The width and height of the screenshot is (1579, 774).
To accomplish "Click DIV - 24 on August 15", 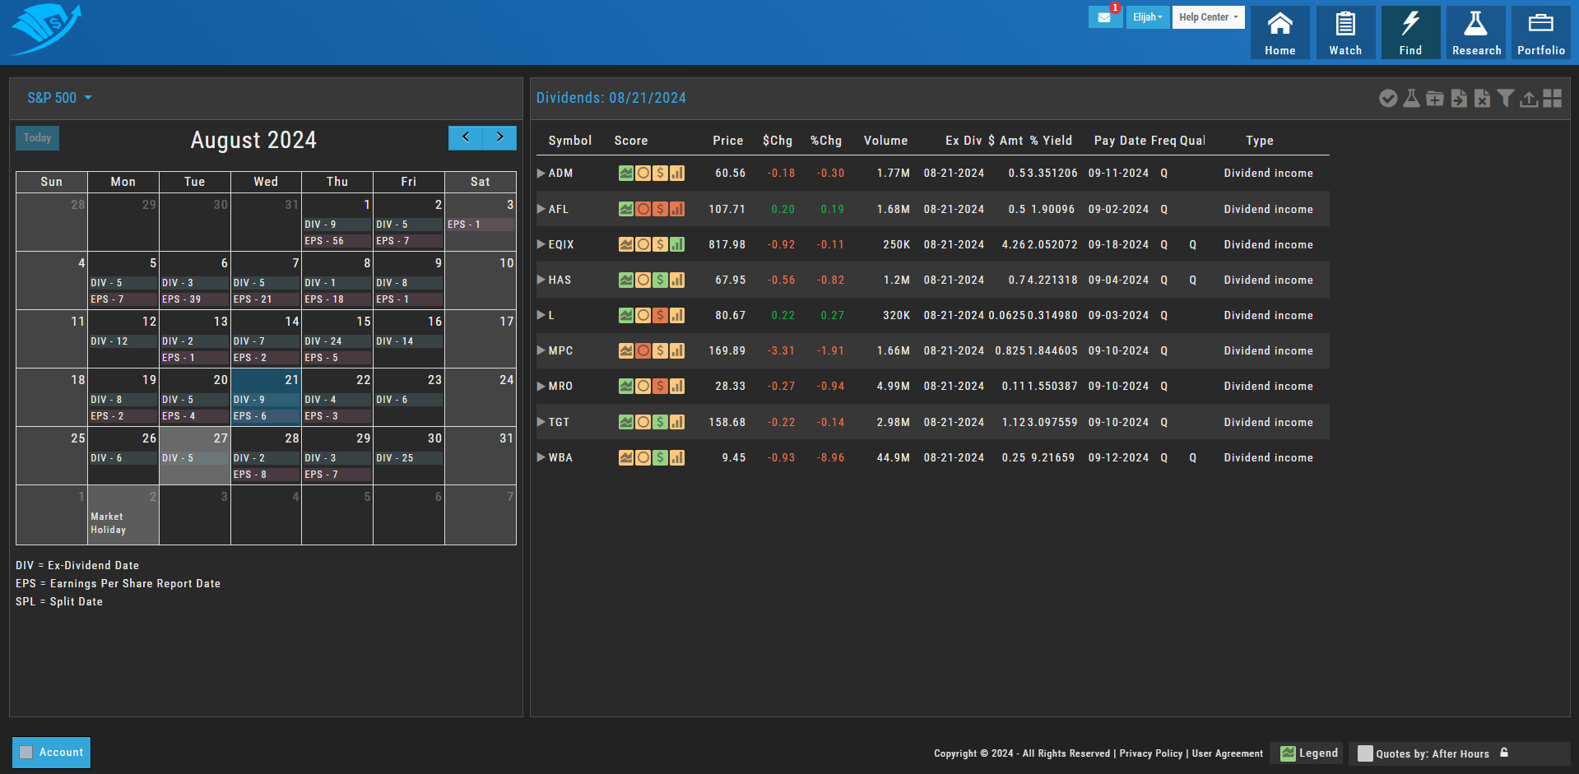I will (337, 341).
